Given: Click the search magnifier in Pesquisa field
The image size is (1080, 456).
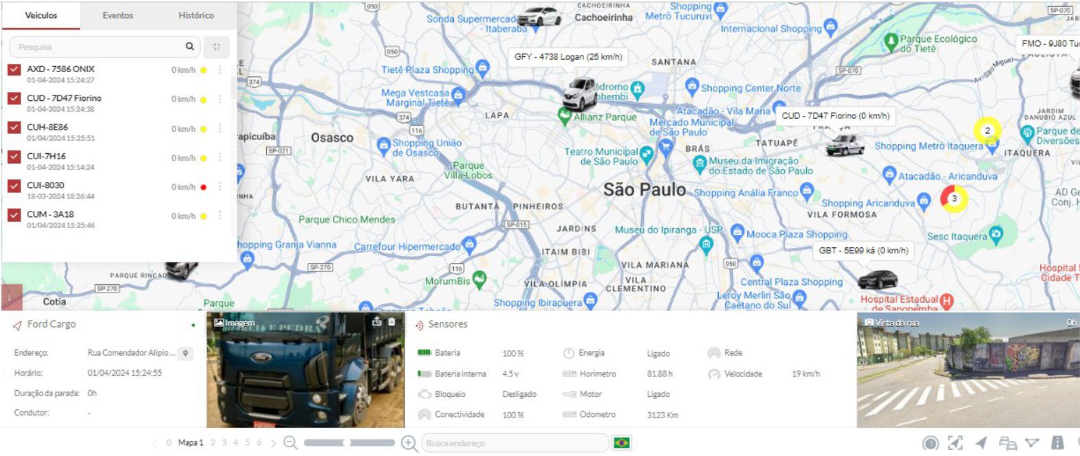Looking at the screenshot, I should click(x=190, y=47).
